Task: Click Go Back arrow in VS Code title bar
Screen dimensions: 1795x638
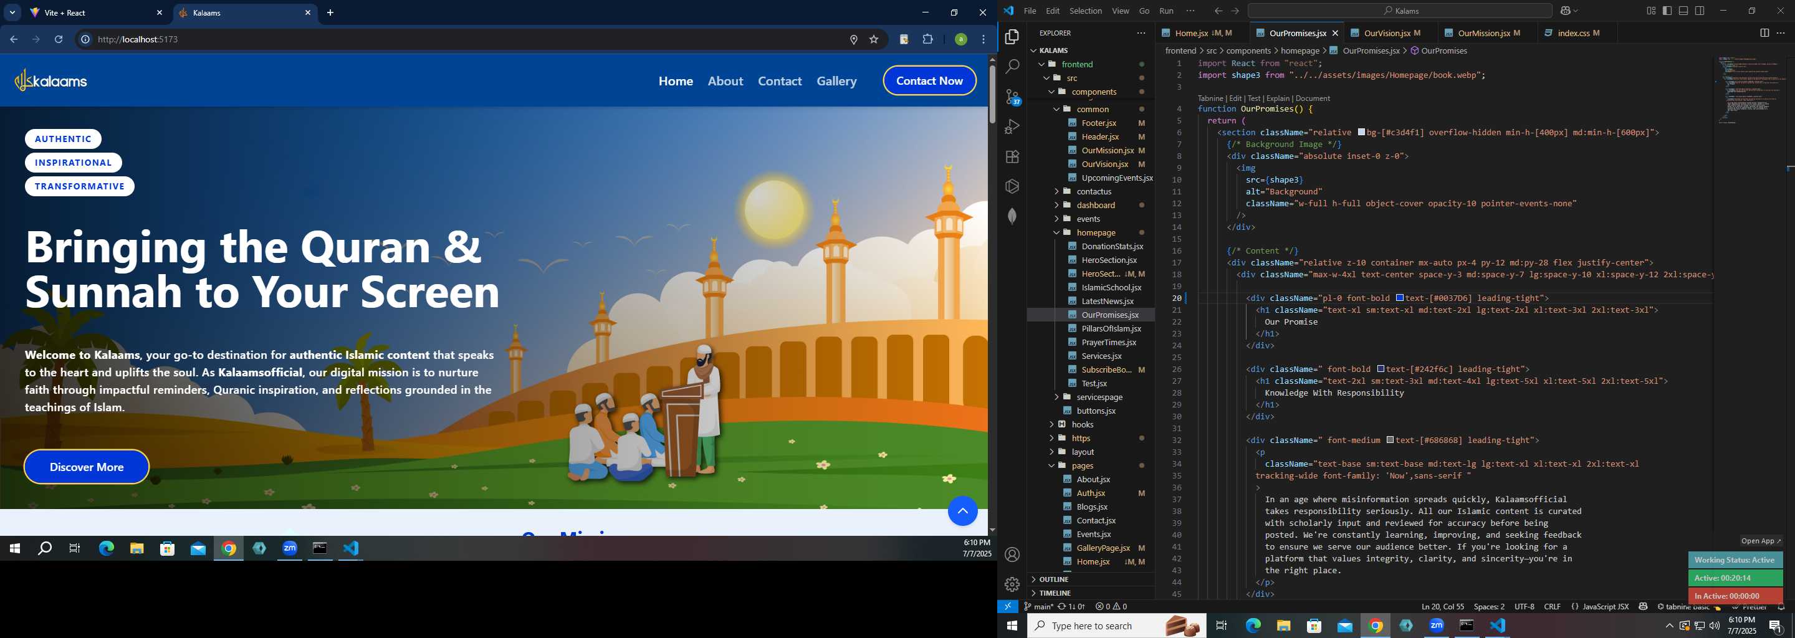Action: pyautogui.click(x=1218, y=11)
